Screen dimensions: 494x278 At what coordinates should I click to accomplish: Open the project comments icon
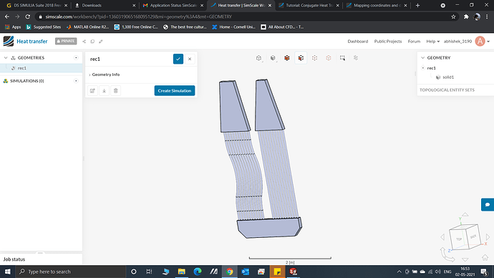92,42
